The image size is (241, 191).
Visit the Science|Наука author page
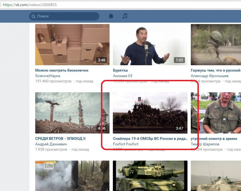pyautogui.click(x=48, y=76)
